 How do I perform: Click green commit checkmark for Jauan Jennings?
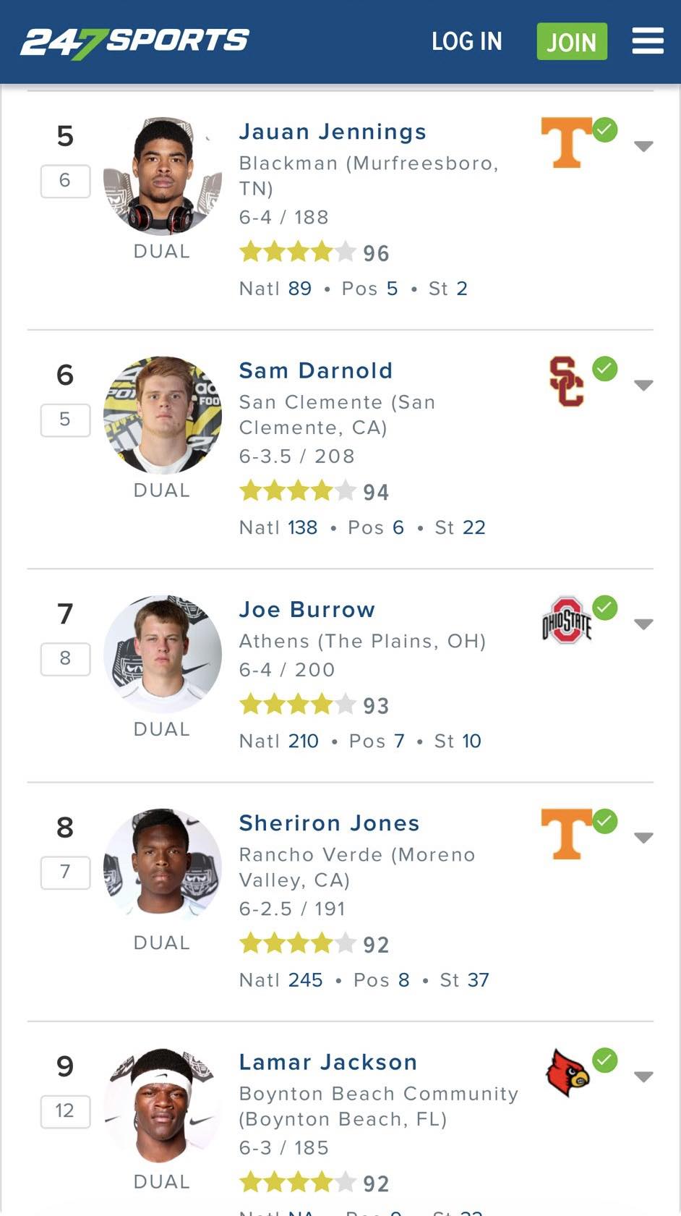(x=605, y=130)
